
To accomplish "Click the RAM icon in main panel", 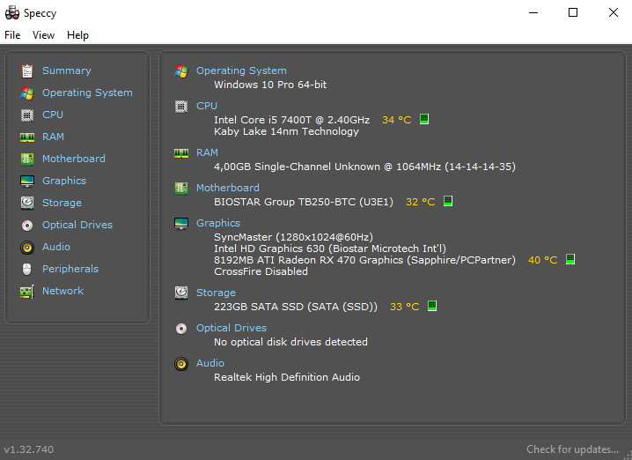I will tap(181, 153).
